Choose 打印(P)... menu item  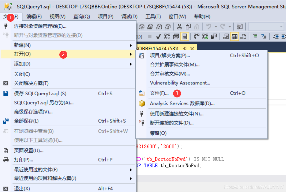(68, 160)
